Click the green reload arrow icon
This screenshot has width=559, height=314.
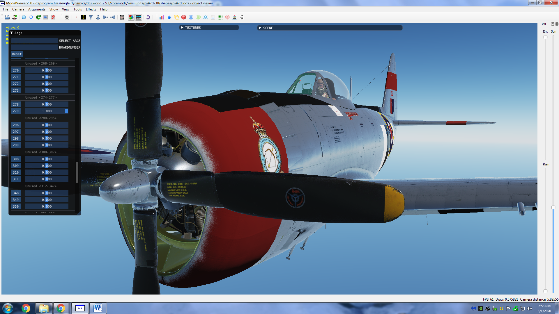click(x=38, y=17)
